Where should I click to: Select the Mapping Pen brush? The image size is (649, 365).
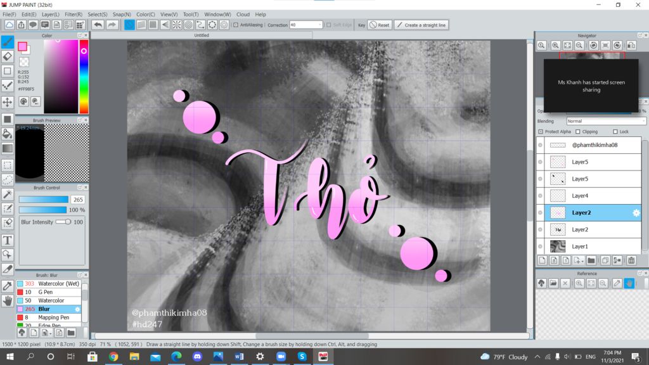point(49,317)
